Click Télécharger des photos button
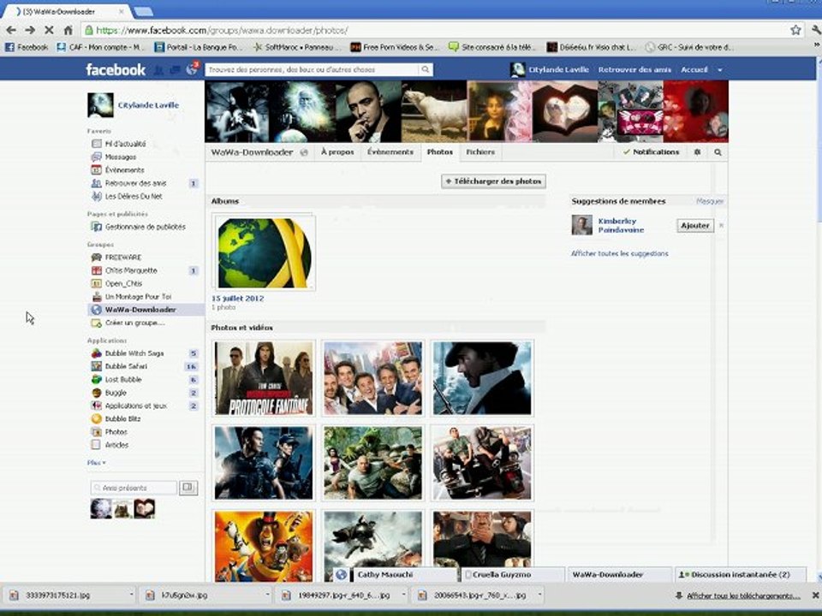The width and height of the screenshot is (822, 616). click(493, 181)
